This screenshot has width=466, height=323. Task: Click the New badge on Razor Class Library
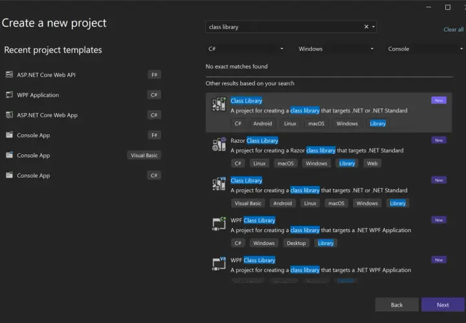(x=439, y=140)
